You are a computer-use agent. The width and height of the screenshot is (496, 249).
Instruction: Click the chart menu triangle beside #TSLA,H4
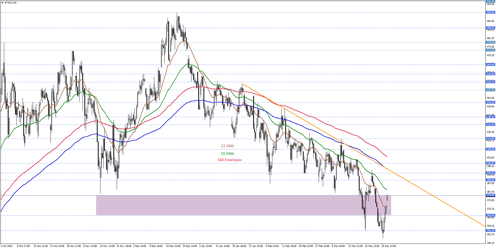click(x=2, y=3)
